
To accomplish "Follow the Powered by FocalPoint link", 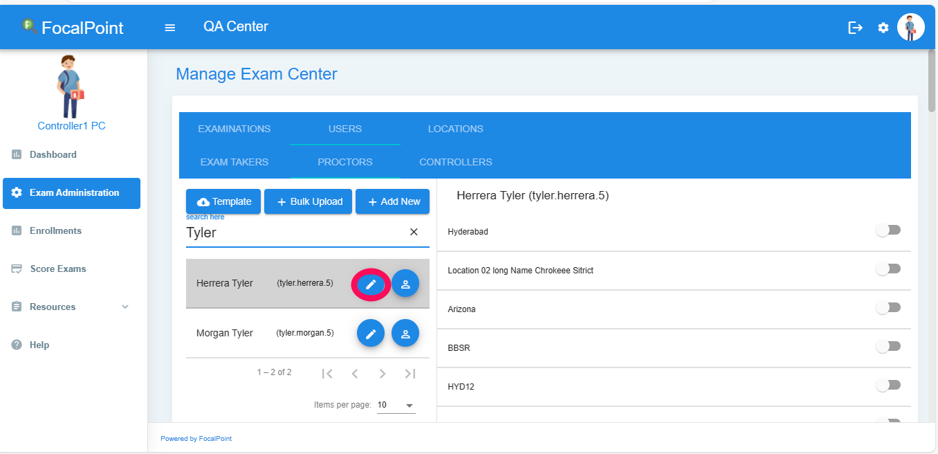I will 196,438.
